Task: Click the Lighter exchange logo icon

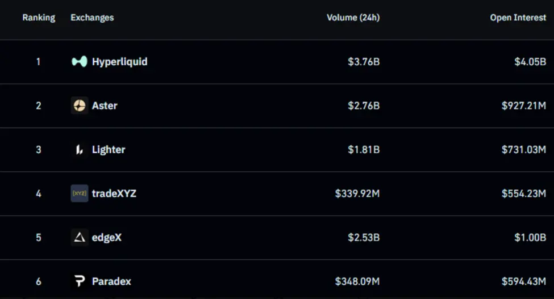Action: 79,150
